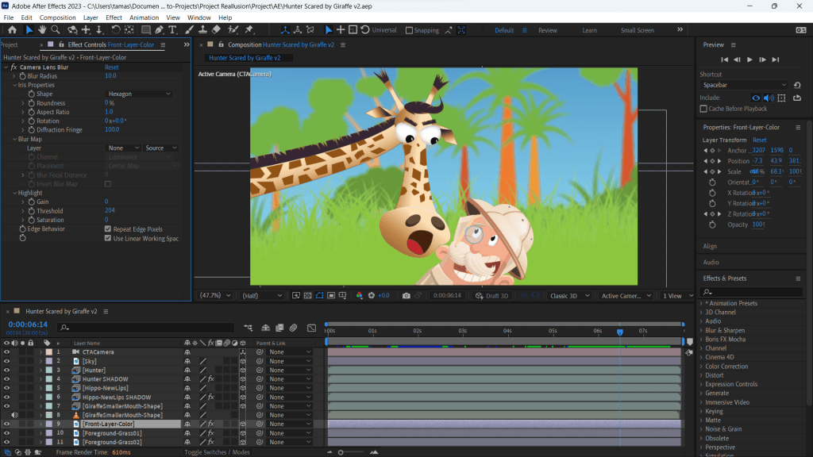Hide the [Hunter] layer eye
The width and height of the screenshot is (813, 457).
coord(6,371)
